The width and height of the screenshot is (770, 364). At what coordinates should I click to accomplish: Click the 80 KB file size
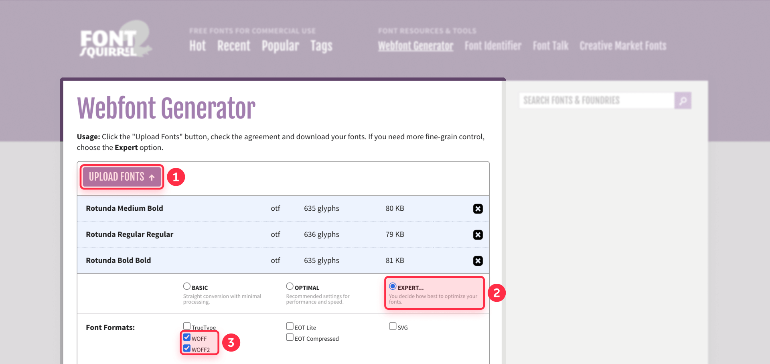point(395,208)
